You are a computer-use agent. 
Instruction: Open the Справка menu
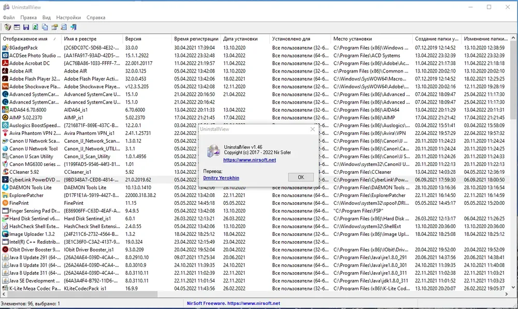click(x=96, y=18)
